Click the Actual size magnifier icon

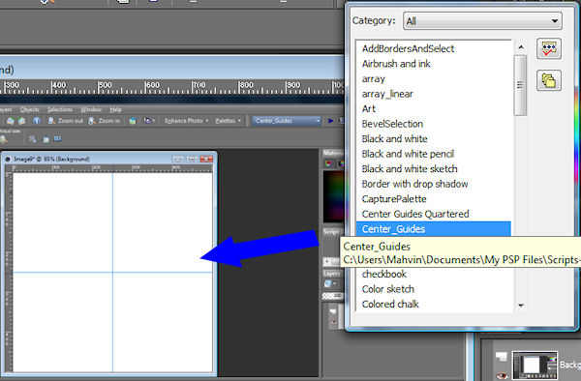tap(4, 139)
